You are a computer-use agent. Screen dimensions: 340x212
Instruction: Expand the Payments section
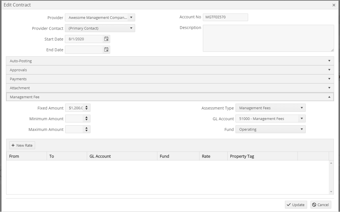coord(170,79)
